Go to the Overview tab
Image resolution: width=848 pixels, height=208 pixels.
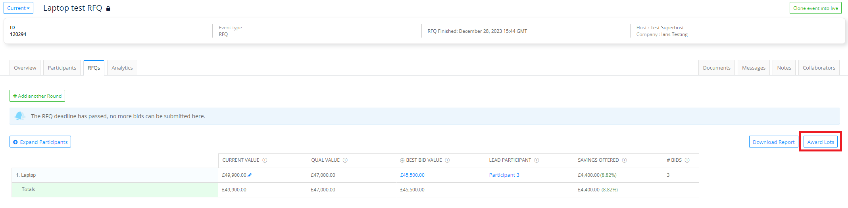[25, 68]
